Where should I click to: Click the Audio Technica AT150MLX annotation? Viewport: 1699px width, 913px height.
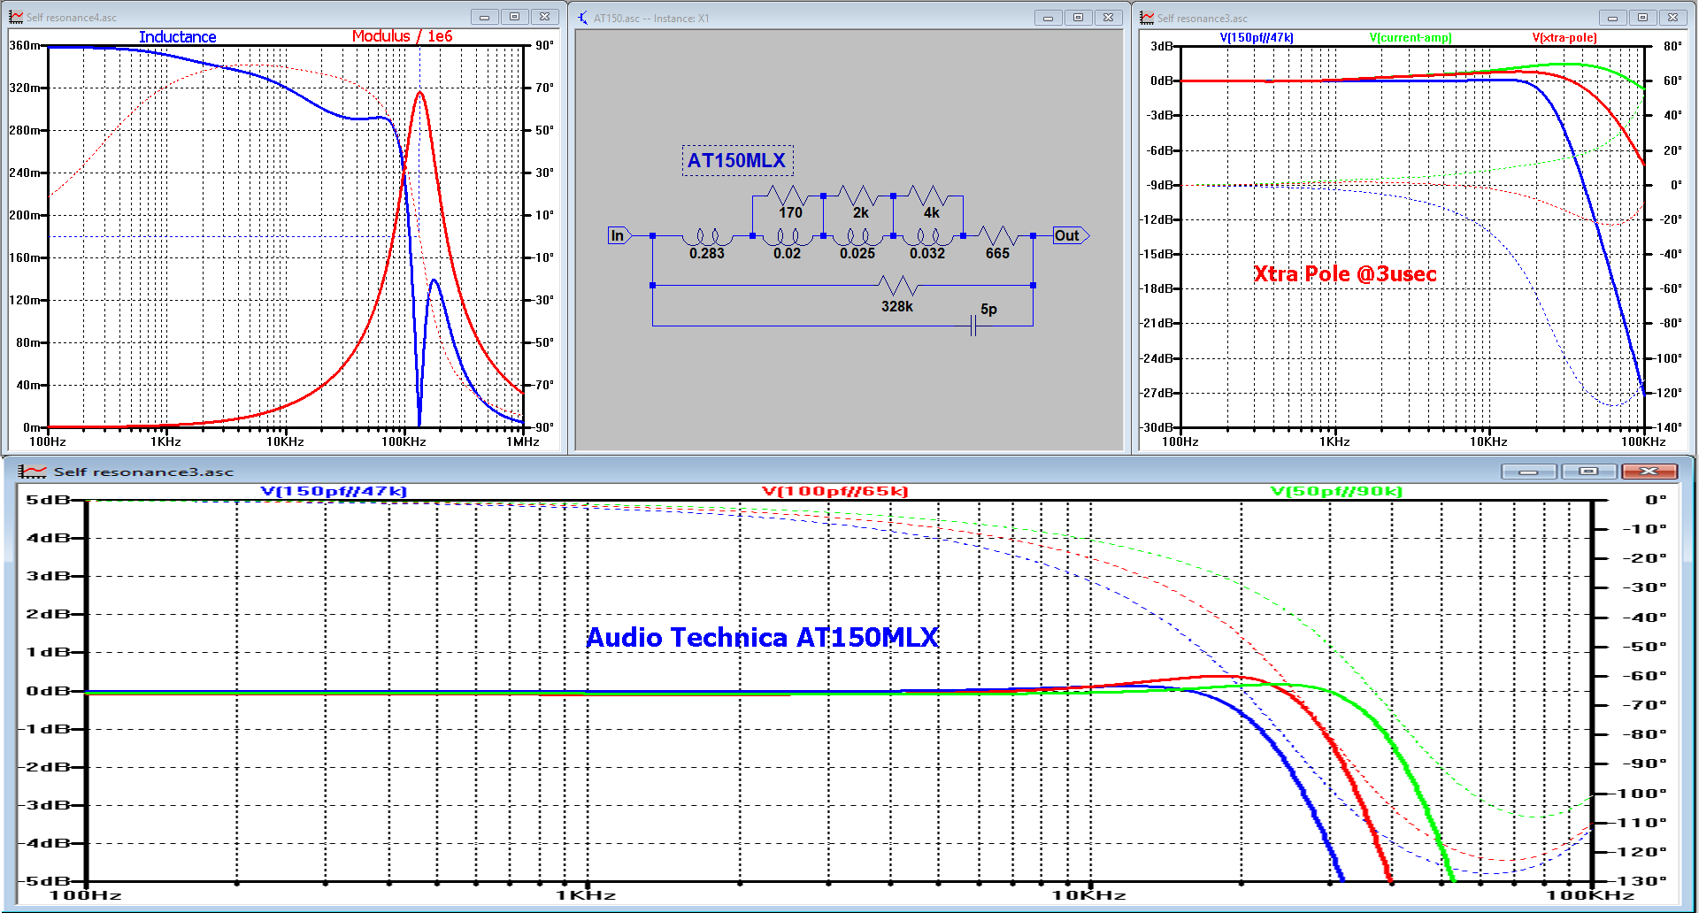pos(762,637)
